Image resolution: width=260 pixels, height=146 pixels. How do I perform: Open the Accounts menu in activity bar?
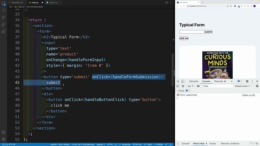(4, 132)
